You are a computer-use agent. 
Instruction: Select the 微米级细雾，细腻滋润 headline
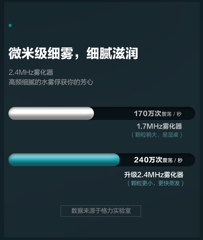coord(73,53)
